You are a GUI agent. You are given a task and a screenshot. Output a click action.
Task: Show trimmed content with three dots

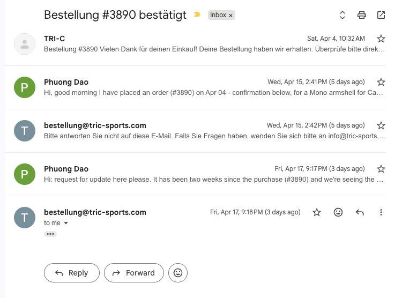coord(50,234)
